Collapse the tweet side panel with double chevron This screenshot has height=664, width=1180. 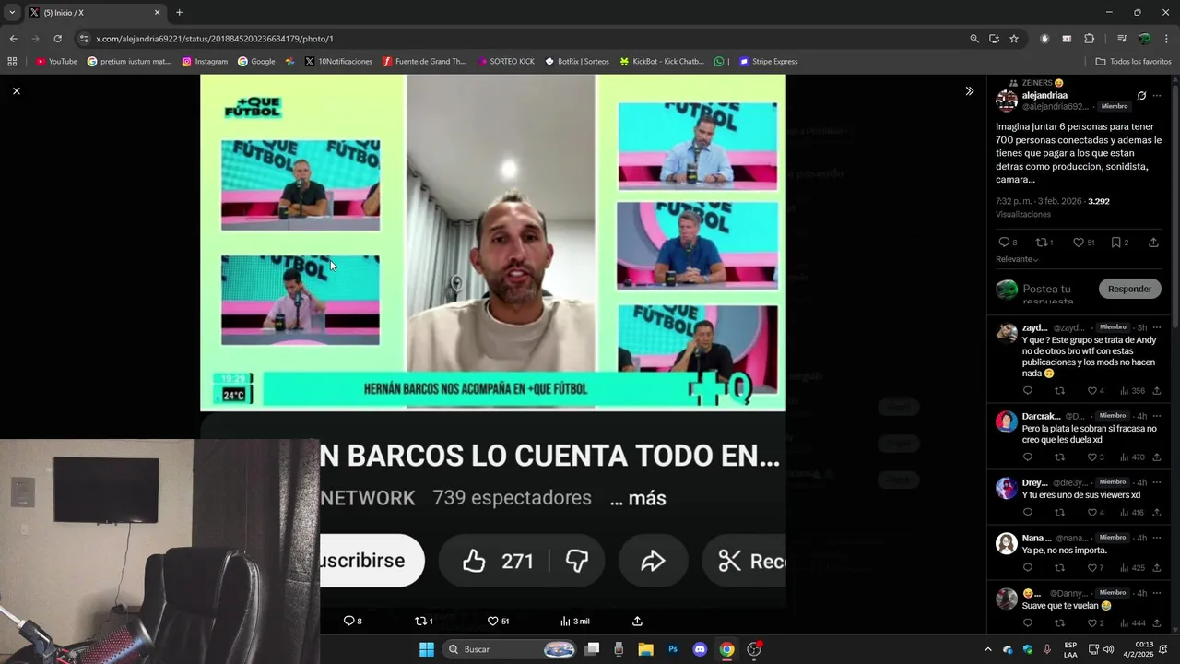tap(969, 90)
